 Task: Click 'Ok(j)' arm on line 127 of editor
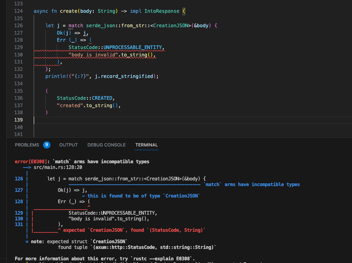click(x=64, y=33)
